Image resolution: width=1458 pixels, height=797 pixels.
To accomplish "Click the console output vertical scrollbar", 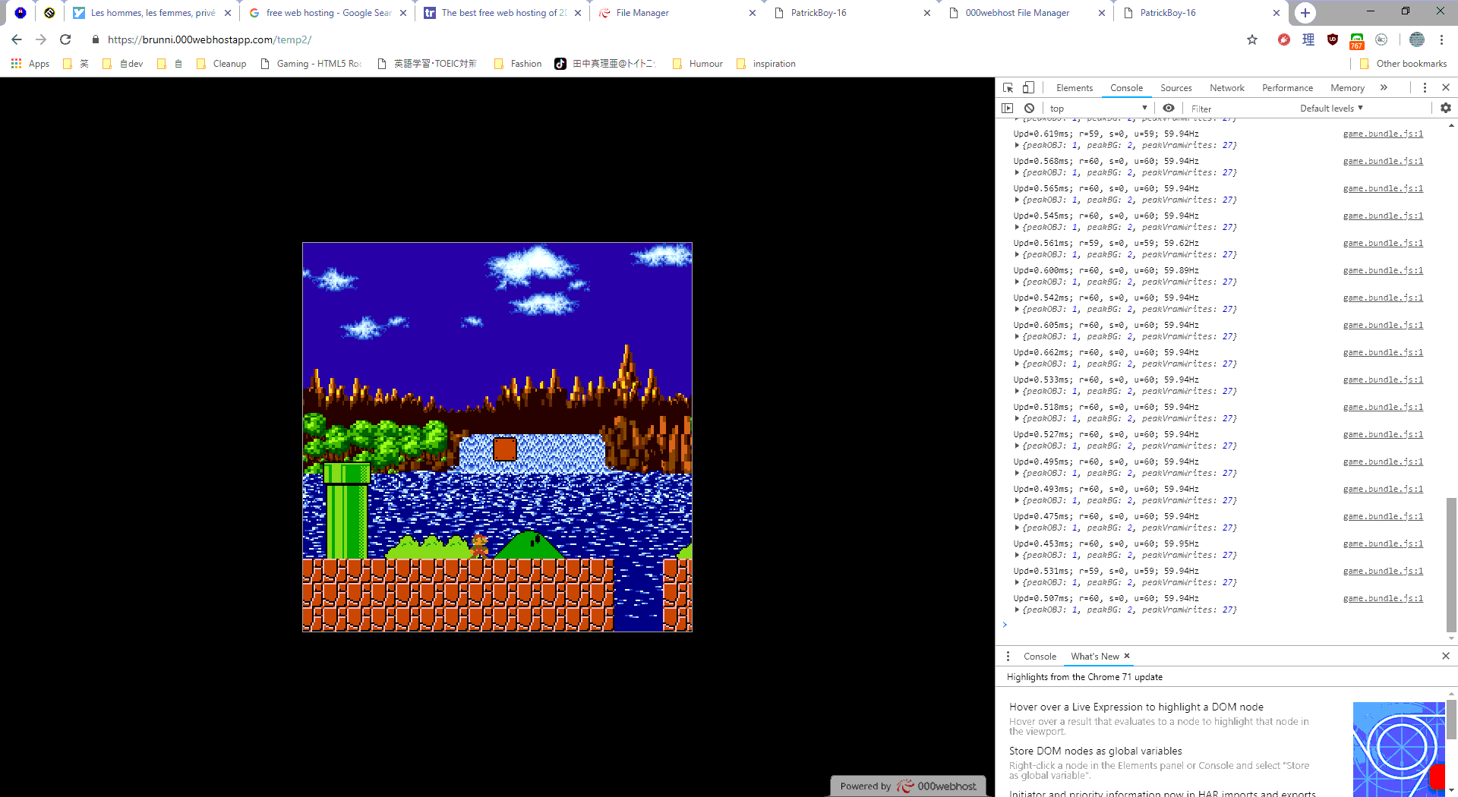I will tap(1451, 564).
